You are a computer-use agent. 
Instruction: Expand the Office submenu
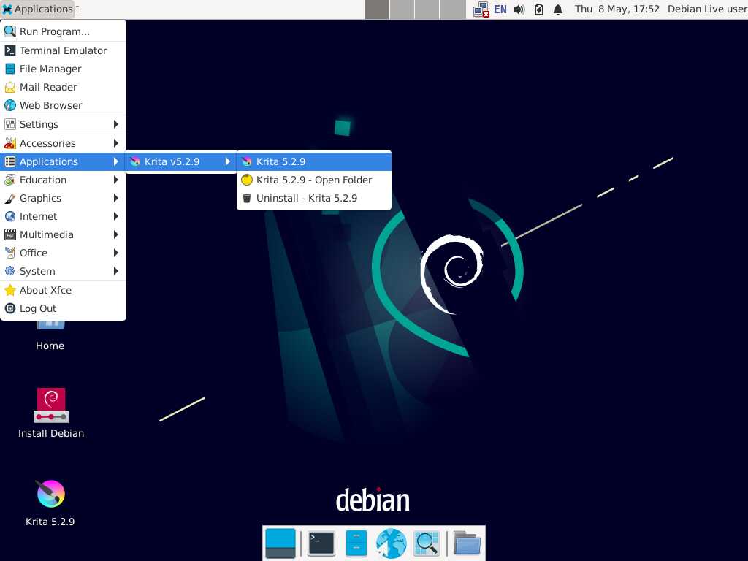(63, 253)
